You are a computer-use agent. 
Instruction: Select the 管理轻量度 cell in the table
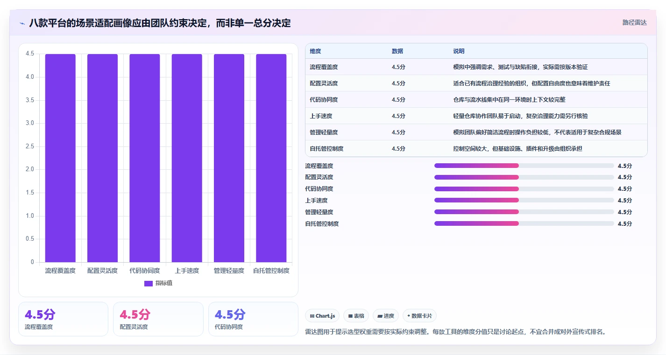coord(324,132)
